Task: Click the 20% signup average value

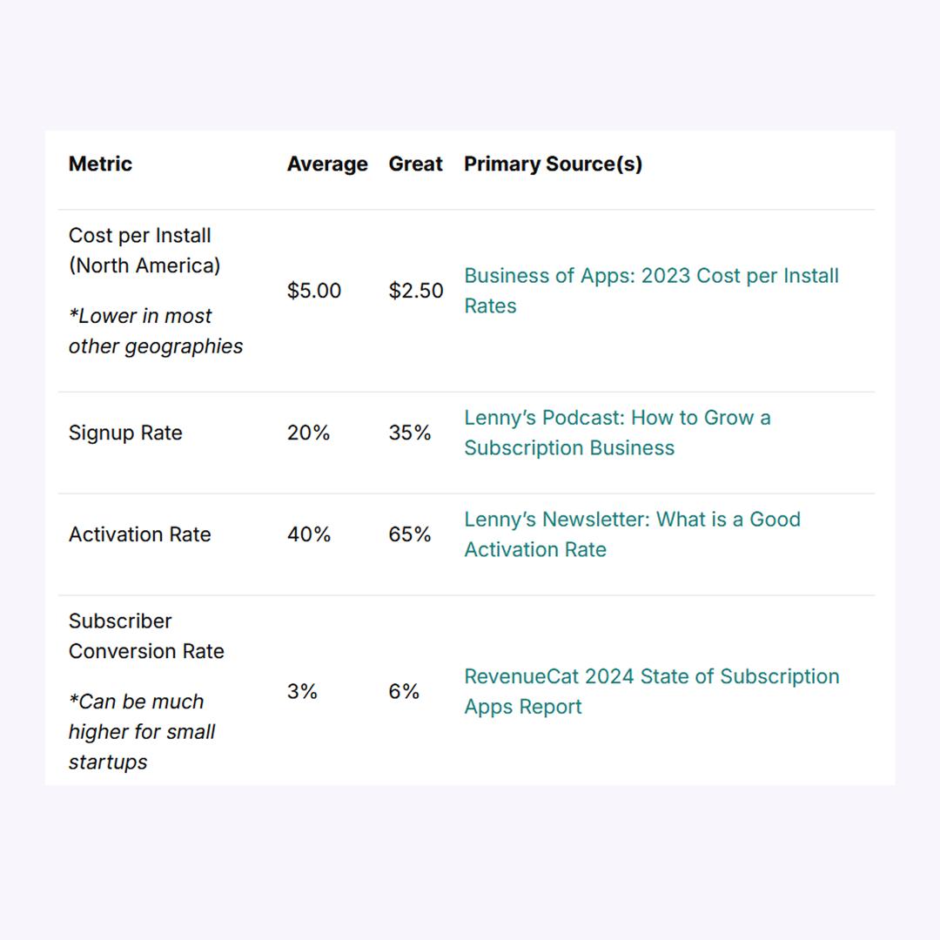Action: pos(309,433)
